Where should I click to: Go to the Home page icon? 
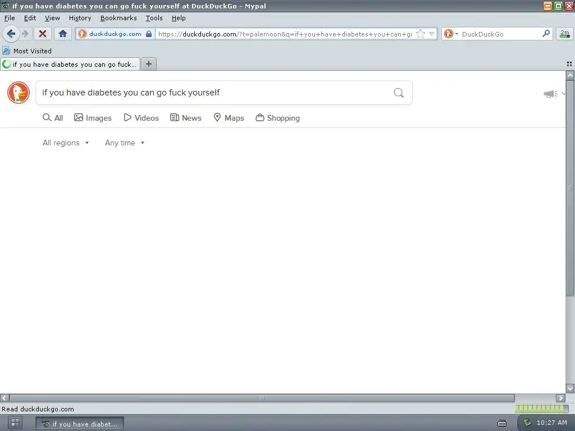point(63,34)
